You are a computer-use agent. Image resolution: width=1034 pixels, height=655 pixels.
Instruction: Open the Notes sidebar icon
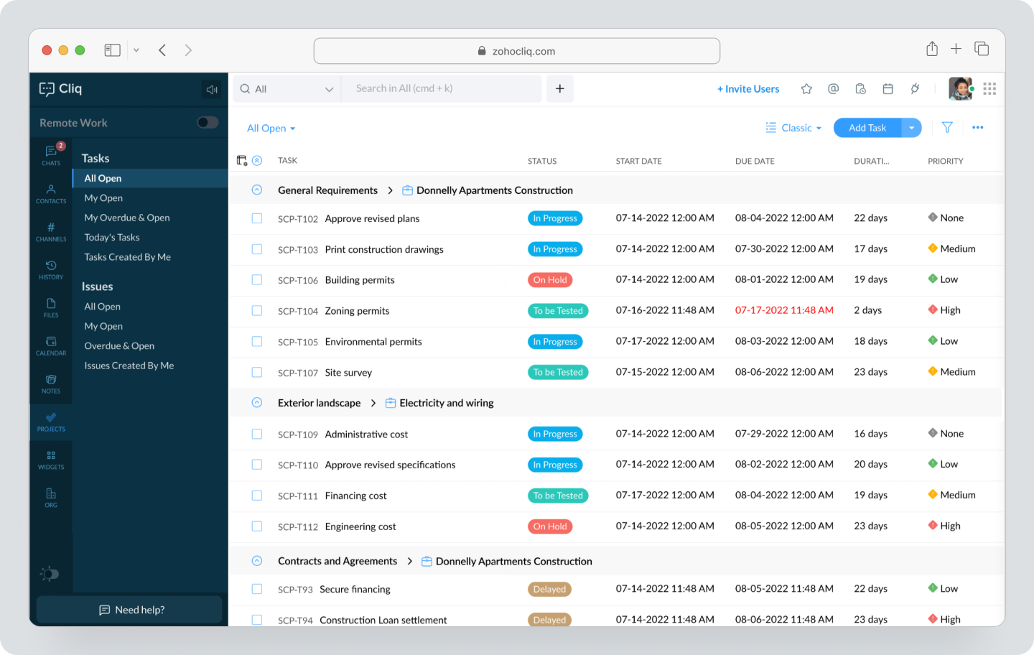coord(50,384)
